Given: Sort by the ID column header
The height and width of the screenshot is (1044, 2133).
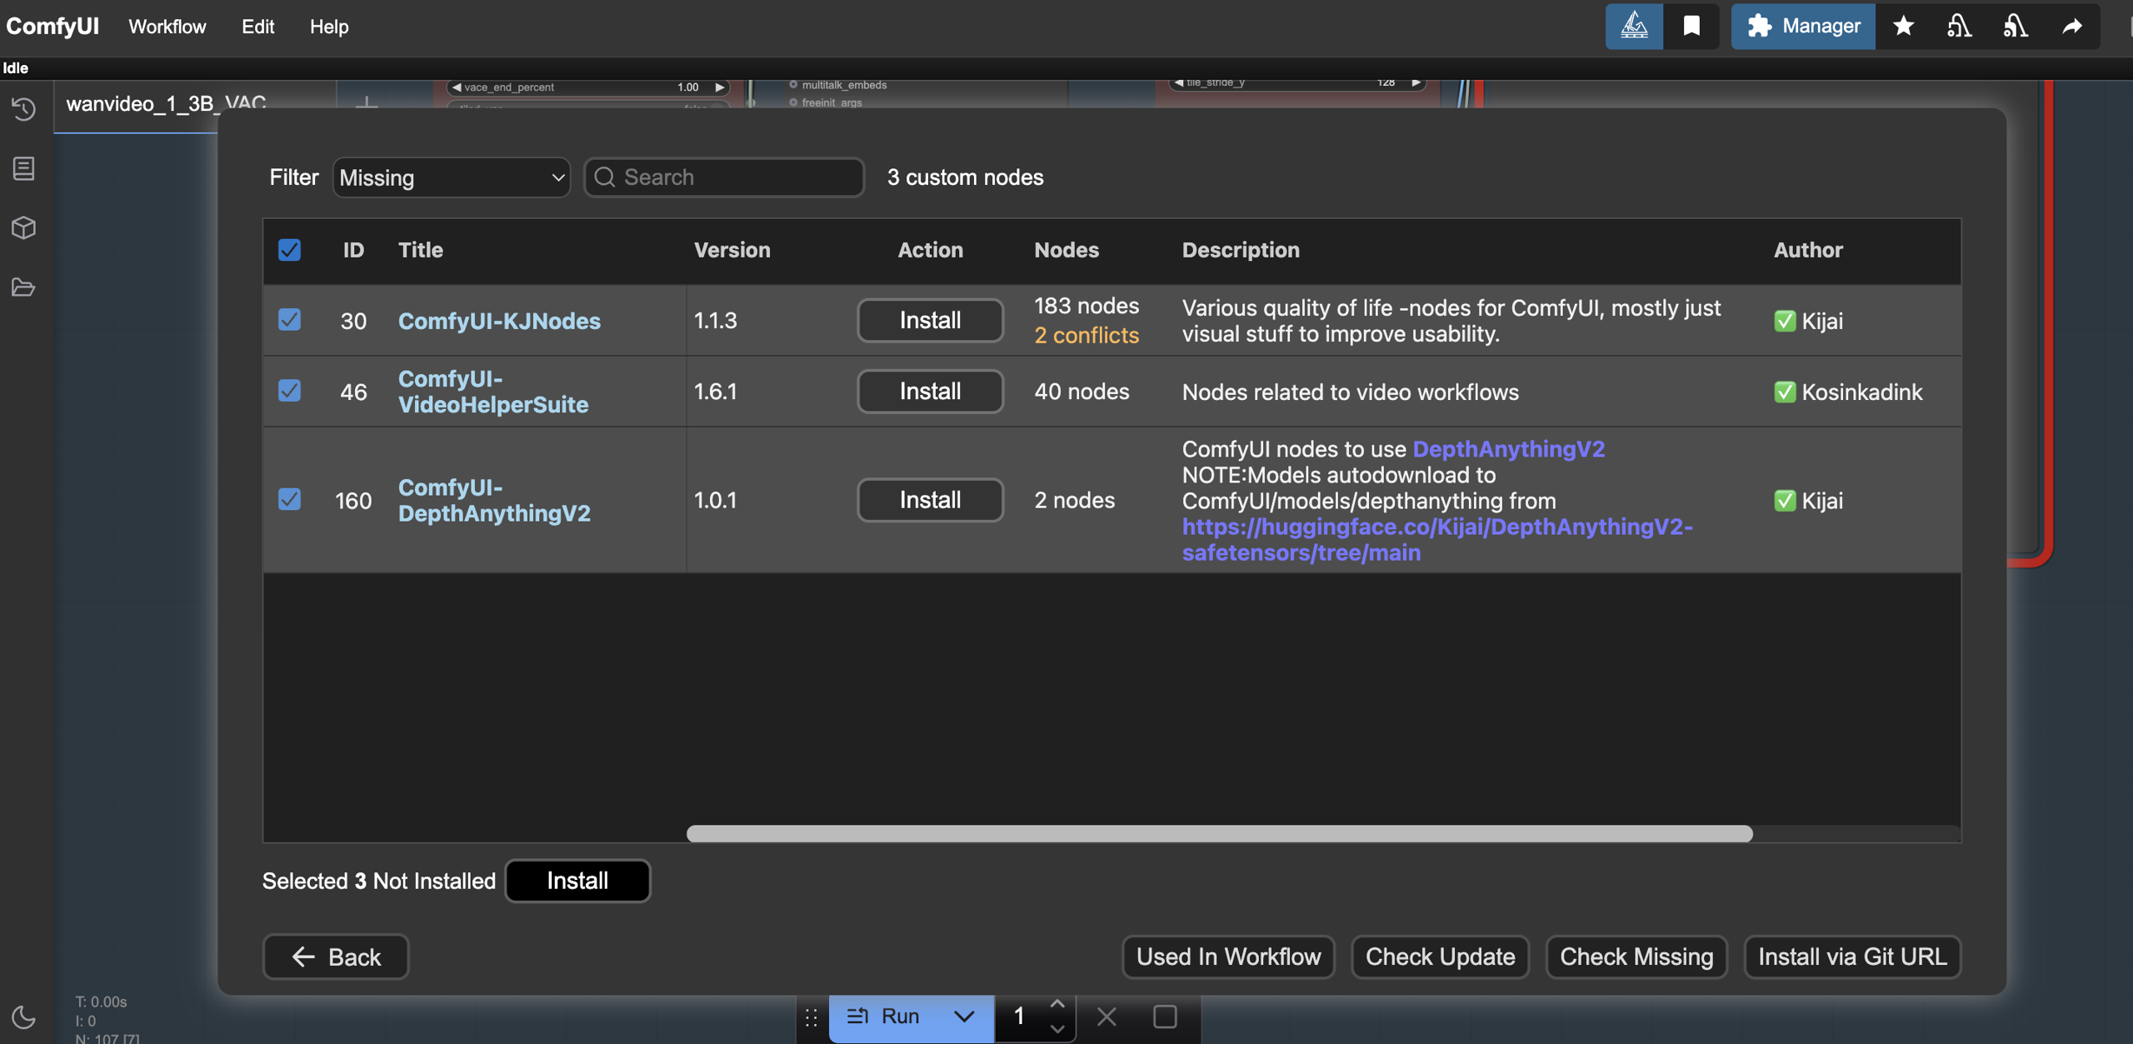Looking at the screenshot, I should [353, 250].
